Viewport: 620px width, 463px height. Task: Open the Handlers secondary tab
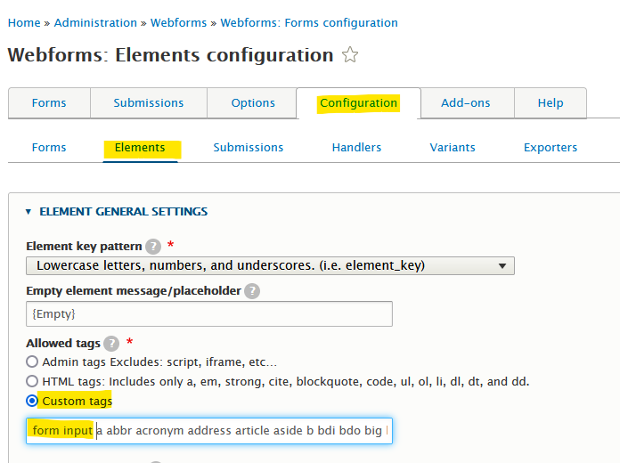356,148
